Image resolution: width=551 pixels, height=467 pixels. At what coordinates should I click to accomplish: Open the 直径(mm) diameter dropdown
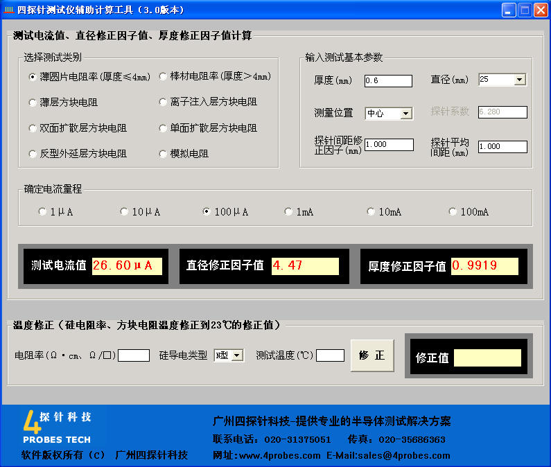click(x=520, y=80)
